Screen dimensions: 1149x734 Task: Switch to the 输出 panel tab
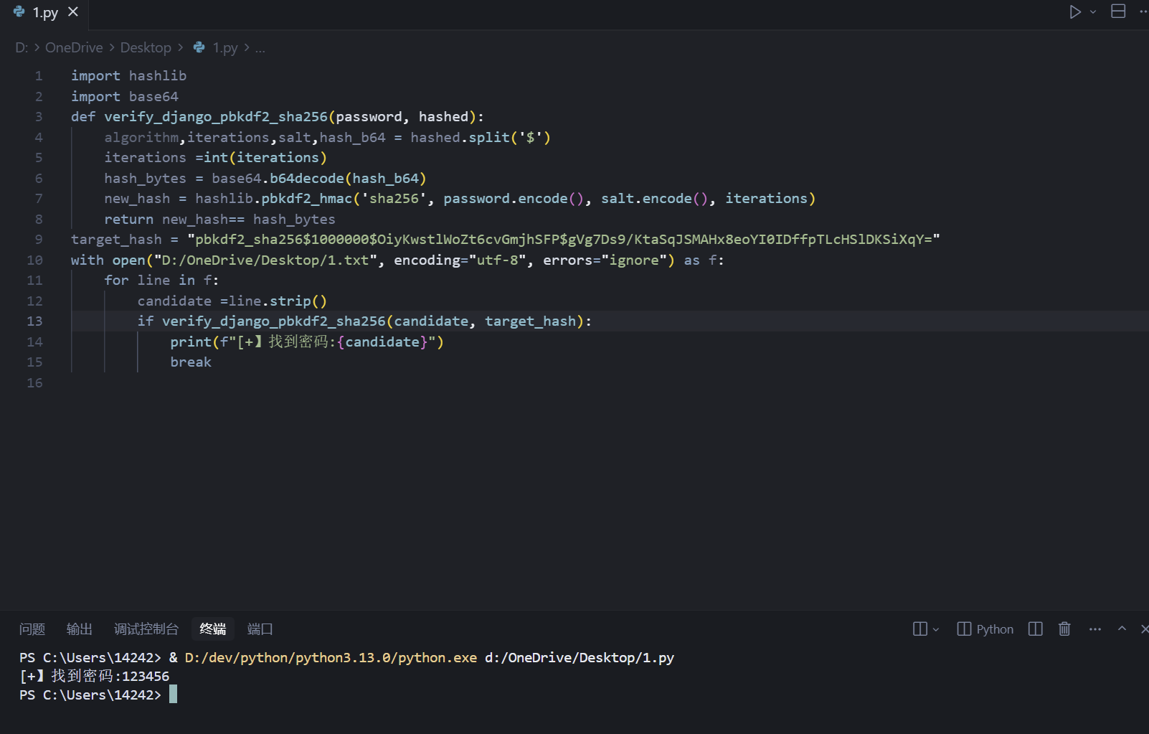[x=80, y=629]
